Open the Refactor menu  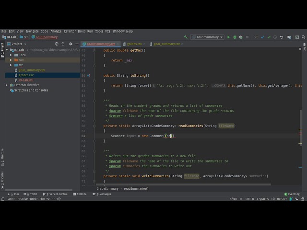(x=70, y=31)
